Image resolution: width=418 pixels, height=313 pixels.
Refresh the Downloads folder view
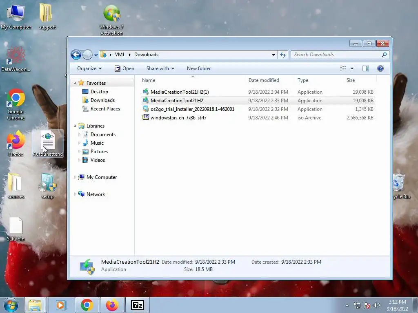tap(283, 55)
